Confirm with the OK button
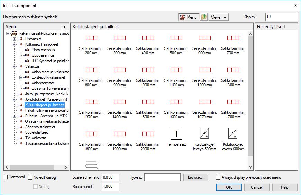 coord(229,187)
